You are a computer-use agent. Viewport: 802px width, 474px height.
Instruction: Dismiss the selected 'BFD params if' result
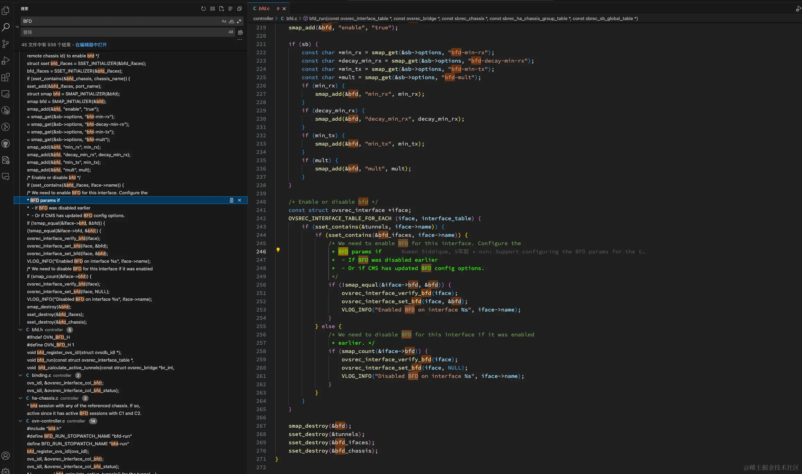240,200
